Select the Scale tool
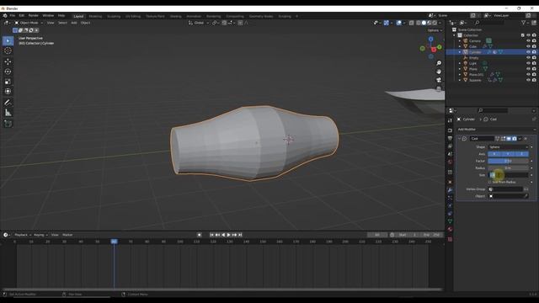The width and height of the screenshot is (539, 303). pos(8,82)
